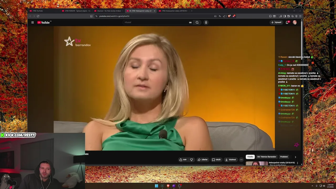Close the active Nebezpečné vztahy tab

click(155, 11)
